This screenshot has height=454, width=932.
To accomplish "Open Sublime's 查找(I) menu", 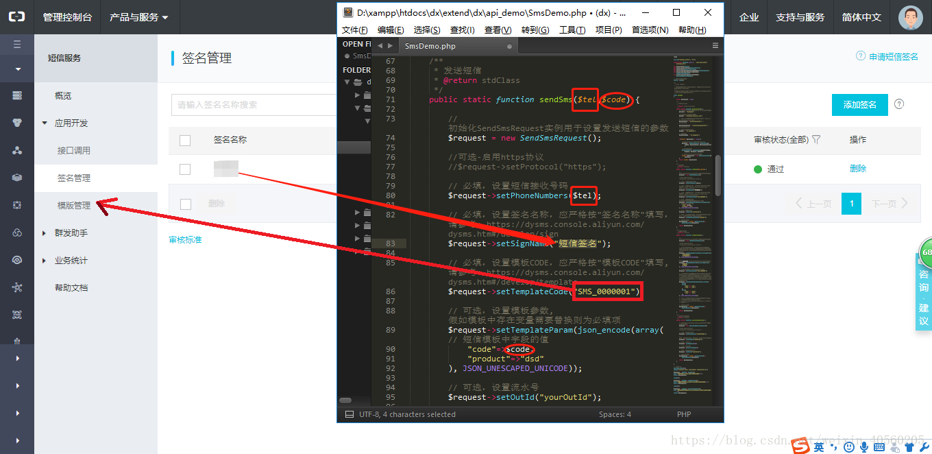I will 463,29.
